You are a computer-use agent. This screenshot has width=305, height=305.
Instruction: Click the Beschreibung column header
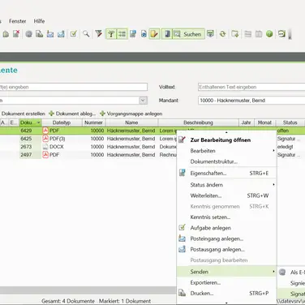198,122
